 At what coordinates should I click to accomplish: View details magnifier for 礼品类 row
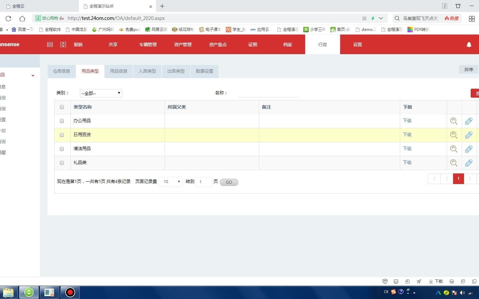coord(454,163)
